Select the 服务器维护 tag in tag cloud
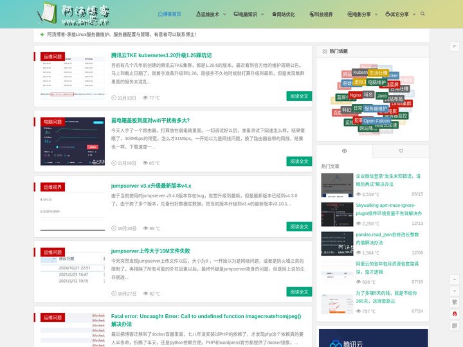 coord(376,109)
